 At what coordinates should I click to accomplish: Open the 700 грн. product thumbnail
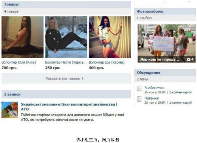[x=23, y=37]
